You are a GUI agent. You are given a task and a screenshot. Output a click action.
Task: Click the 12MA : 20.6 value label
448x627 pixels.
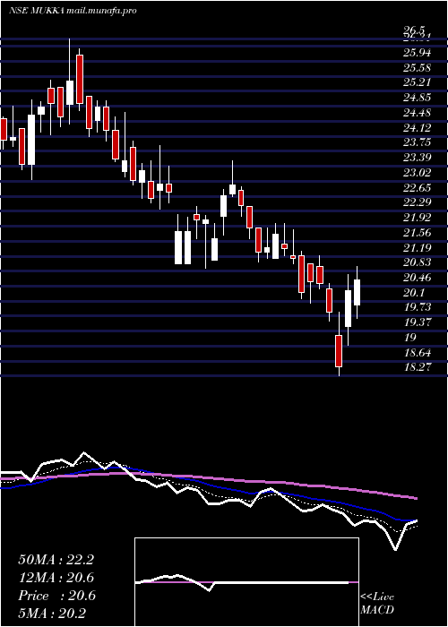pos(56,578)
